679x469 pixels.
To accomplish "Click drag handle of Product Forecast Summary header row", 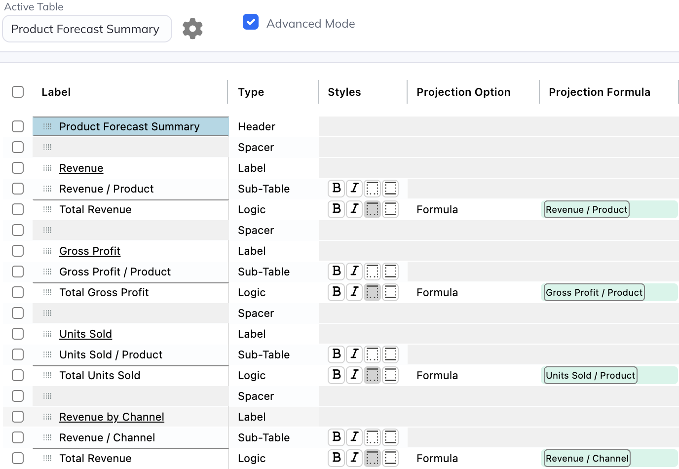I will pyautogui.click(x=47, y=127).
